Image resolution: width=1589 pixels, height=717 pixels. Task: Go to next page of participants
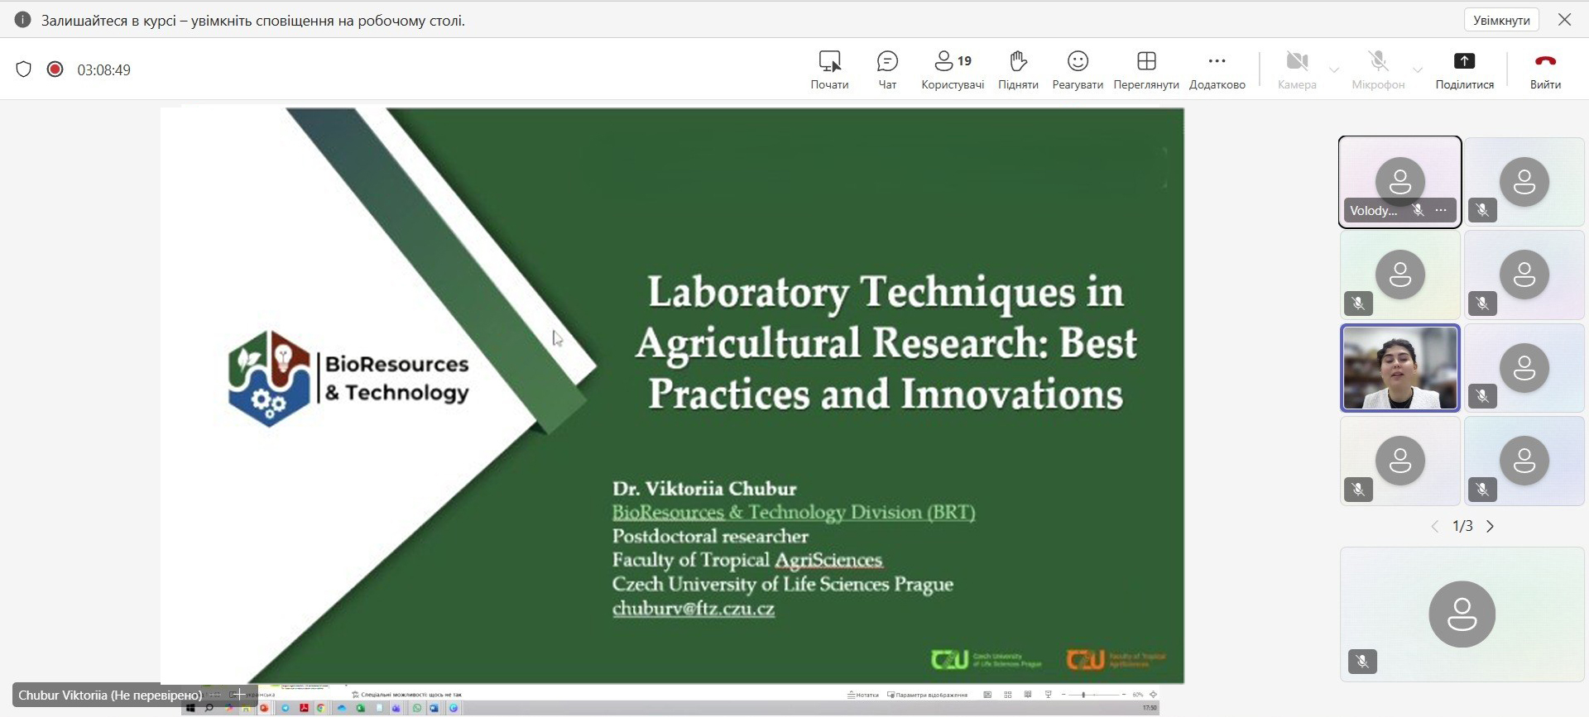tap(1491, 527)
